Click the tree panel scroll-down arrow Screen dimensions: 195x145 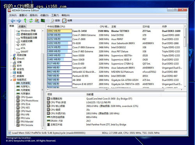[x=43, y=128]
